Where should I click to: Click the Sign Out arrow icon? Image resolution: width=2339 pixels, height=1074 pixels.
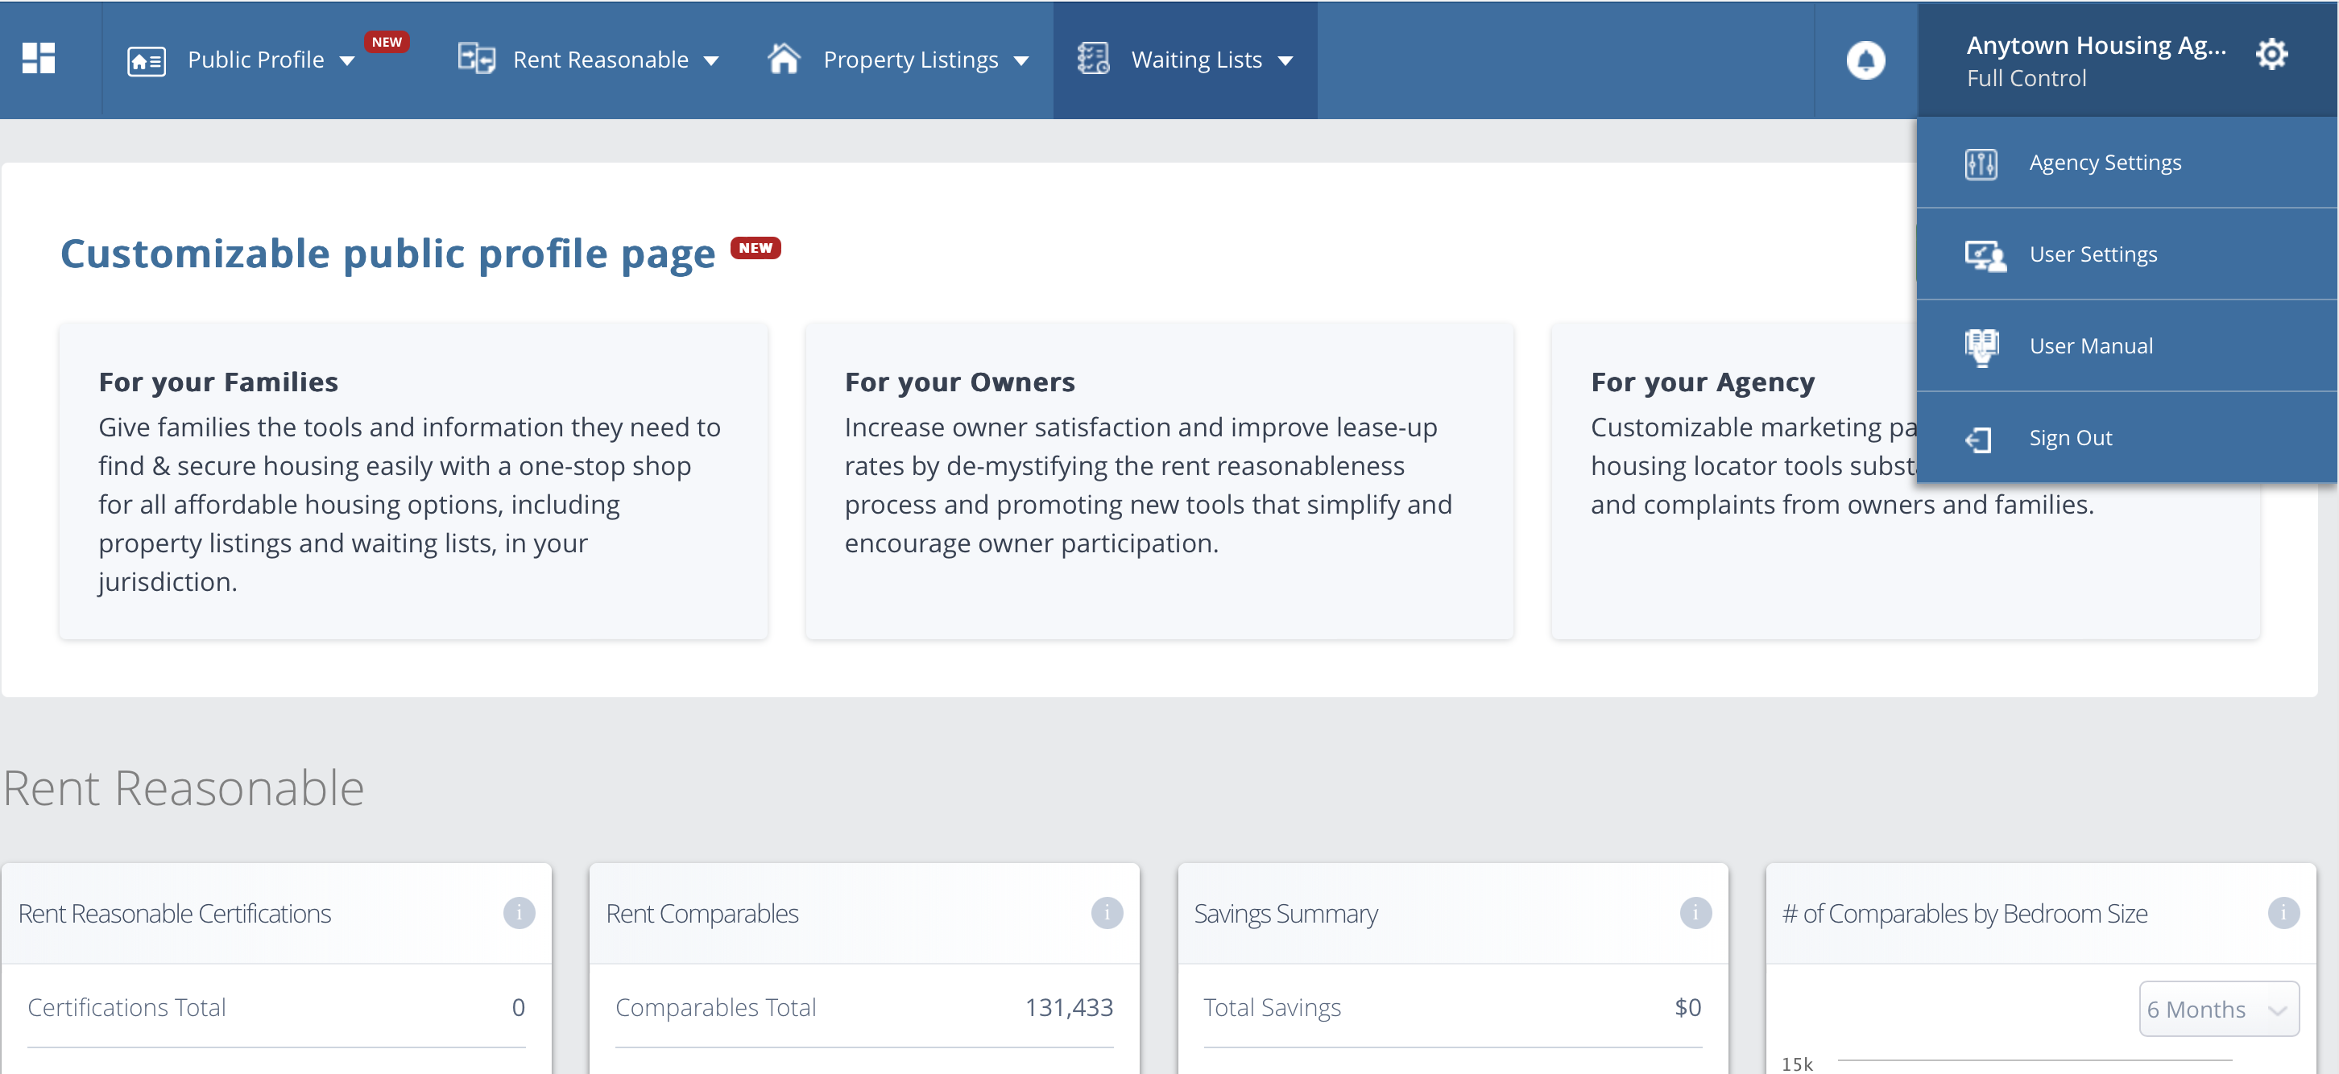coord(1978,440)
